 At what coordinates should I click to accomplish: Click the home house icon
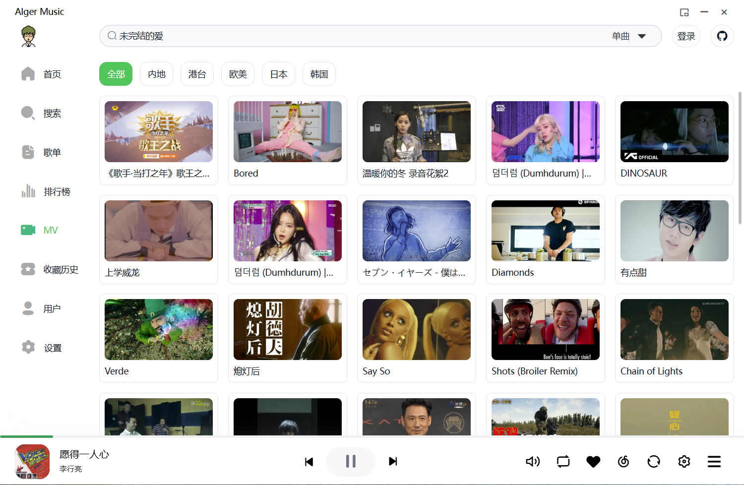pyautogui.click(x=28, y=74)
